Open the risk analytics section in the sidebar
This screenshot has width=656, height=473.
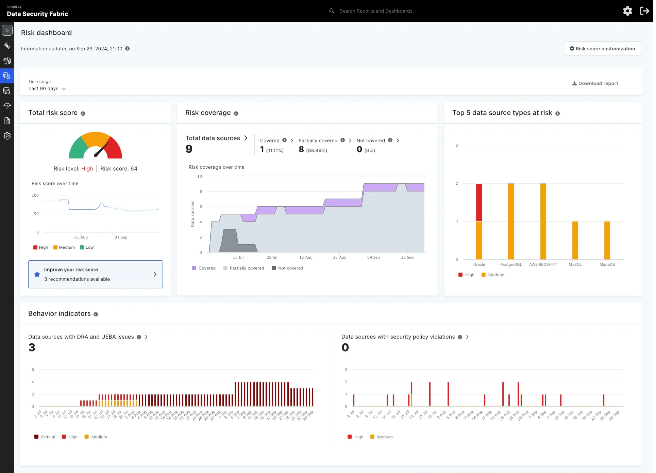coord(7,76)
